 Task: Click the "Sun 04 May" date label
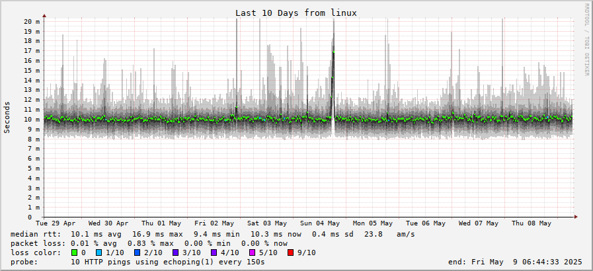point(320,223)
